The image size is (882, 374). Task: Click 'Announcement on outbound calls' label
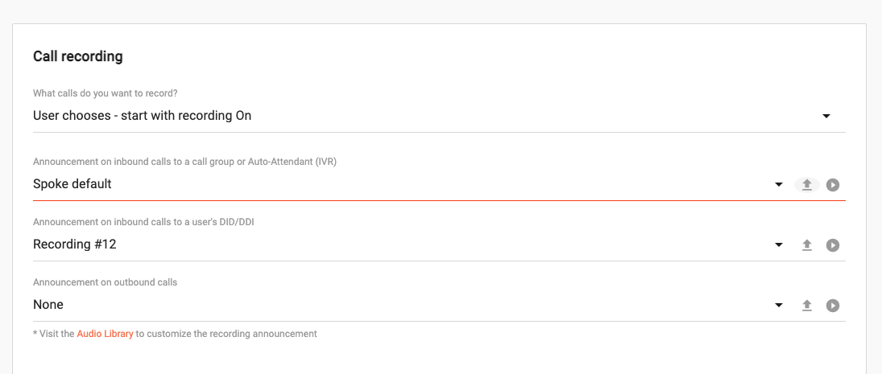pos(106,282)
